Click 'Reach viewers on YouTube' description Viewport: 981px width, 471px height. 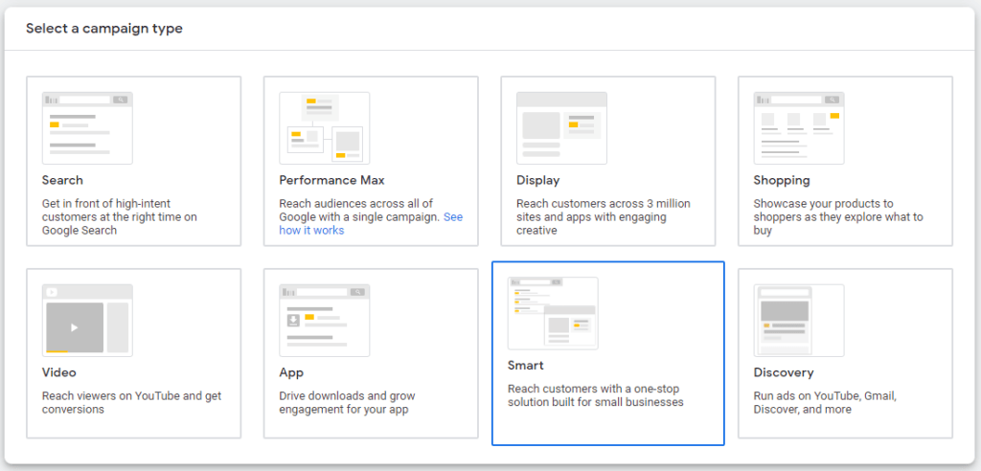131,403
